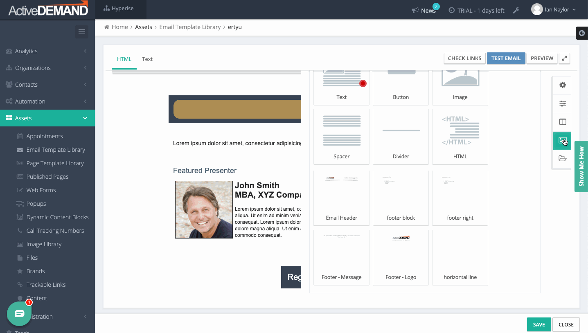The width and height of the screenshot is (588, 333).
Task: Click the back arrow circle at top right
Action: 582,33
